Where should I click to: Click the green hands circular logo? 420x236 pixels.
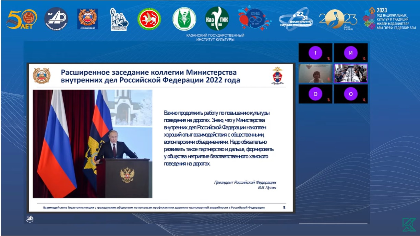click(x=184, y=19)
